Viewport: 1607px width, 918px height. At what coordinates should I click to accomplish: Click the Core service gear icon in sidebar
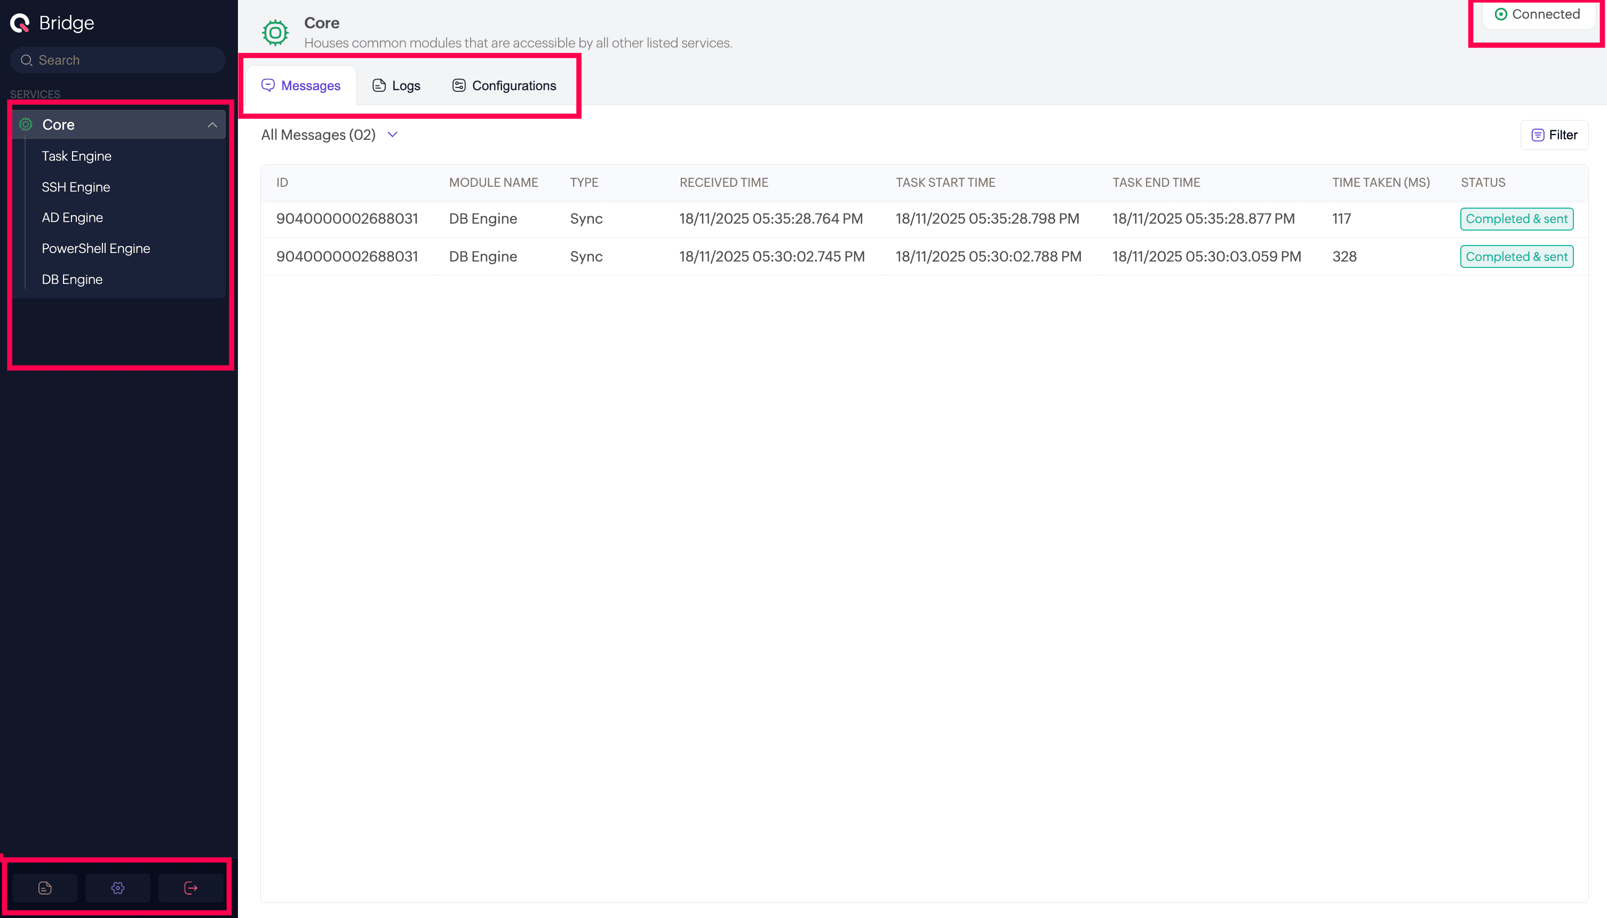(x=26, y=124)
